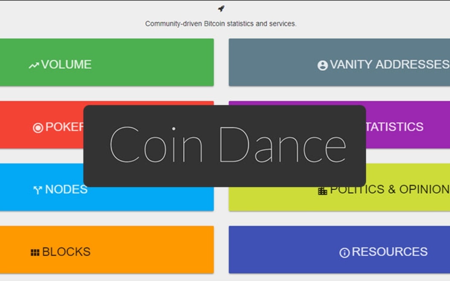The height and width of the screenshot is (281, 450).
Task: Open the green VOLUME tile
Action: [107, 62]
